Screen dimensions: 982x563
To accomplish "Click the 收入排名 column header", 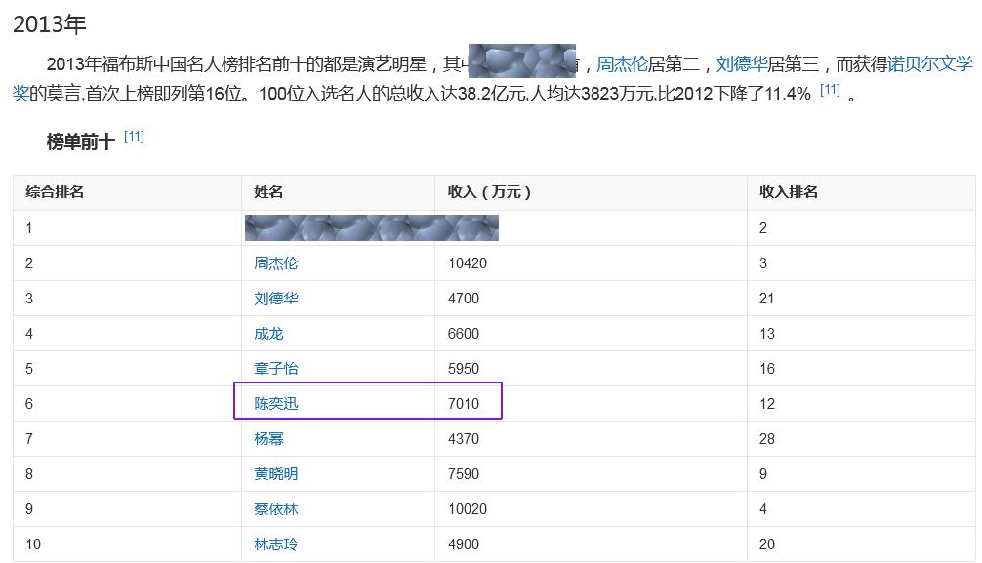I will [790, 192].
